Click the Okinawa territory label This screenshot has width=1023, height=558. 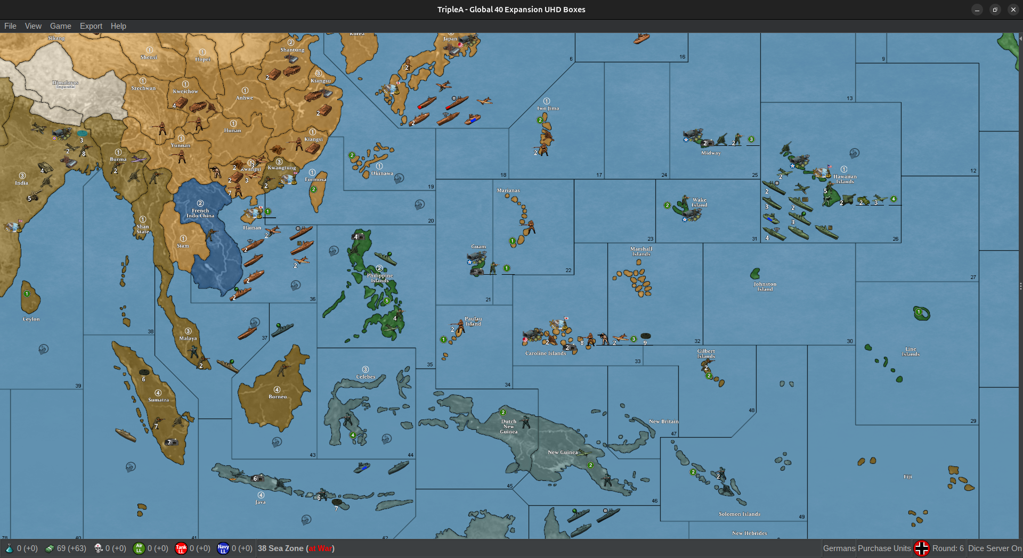coord(382,174)
